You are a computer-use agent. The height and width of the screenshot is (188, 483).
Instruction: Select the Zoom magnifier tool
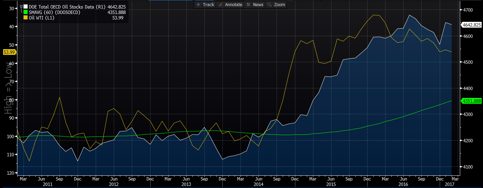[x=276, y=4]
